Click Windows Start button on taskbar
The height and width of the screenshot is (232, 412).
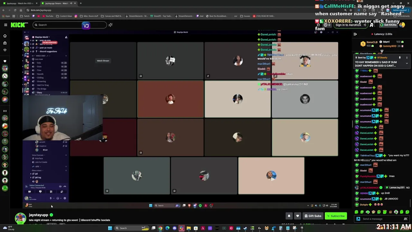coord(110,228)
